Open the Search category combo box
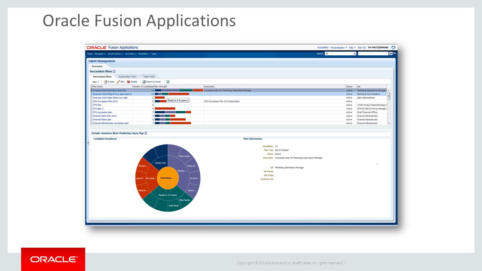Viewport: 482px width, 271px height. point(340,53)
